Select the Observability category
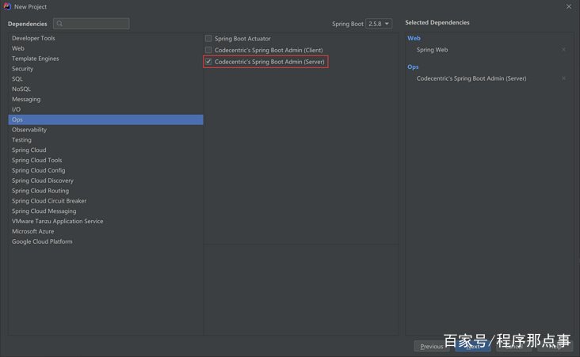 pyautogui.click(x=106, y=130)
